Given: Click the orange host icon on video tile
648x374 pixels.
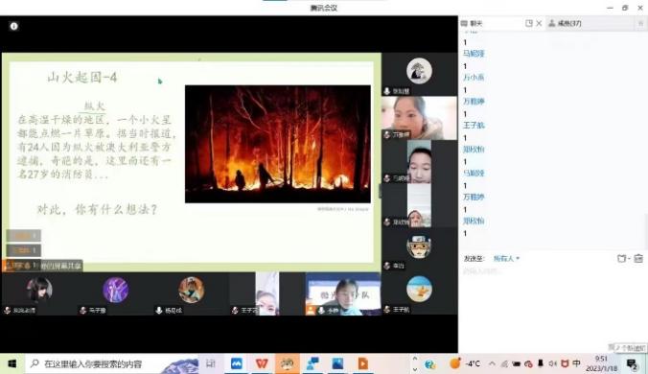Looking at the screenshot, I should coord(311,310).
